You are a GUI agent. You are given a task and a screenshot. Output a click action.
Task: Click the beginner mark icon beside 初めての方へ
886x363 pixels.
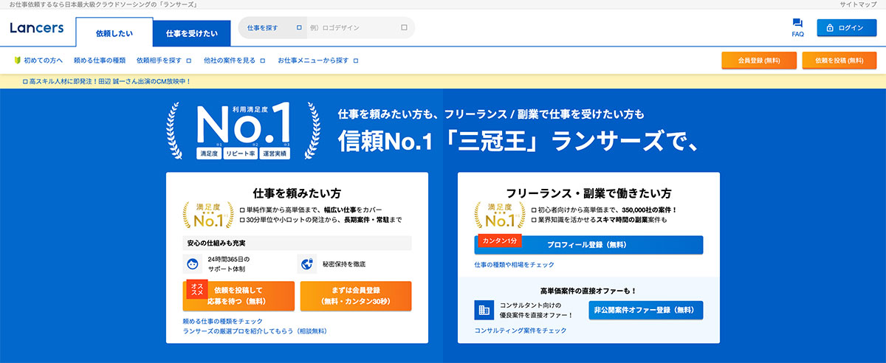pyautogui.click(x=18, y=60)
